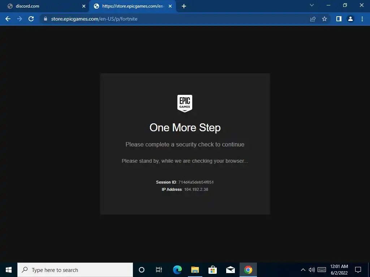Open Chrome three-dot menu
This screenshot has width=370, height=277.
[x=362, y=19]
